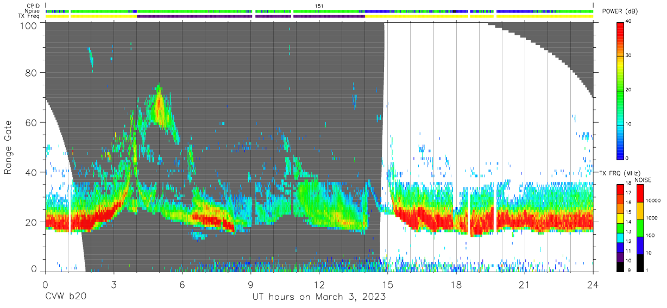Viewport: 667px width, 308px height.
Task: Select range gate tick label 100
Action: click(27, 26)
